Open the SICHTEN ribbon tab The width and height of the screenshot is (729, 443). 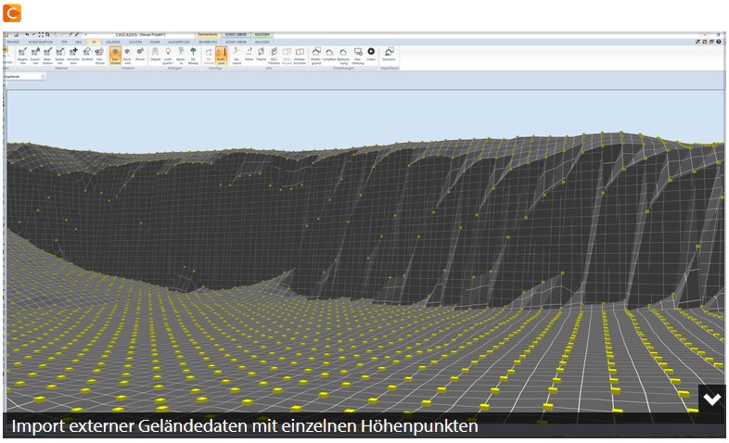coord(135,42)
